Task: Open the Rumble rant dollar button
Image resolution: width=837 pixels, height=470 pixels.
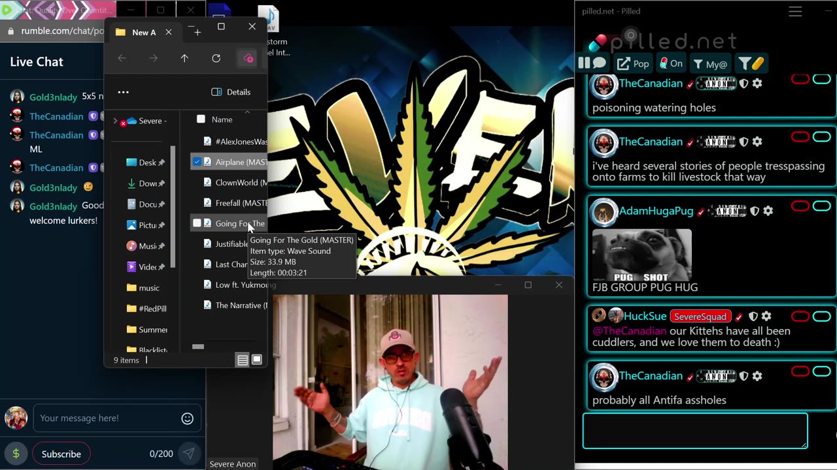Action: [x=16, y=454]
